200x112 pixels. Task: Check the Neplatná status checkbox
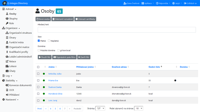coord(49,41)
